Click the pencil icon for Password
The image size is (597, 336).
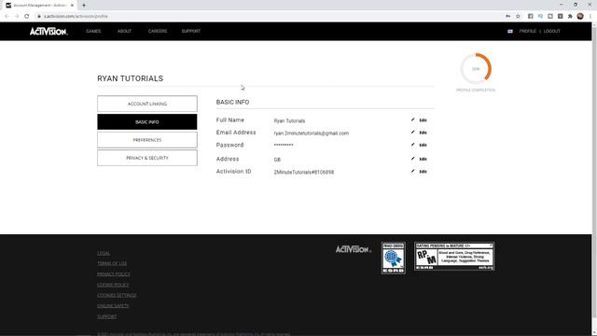click(412, 145)
